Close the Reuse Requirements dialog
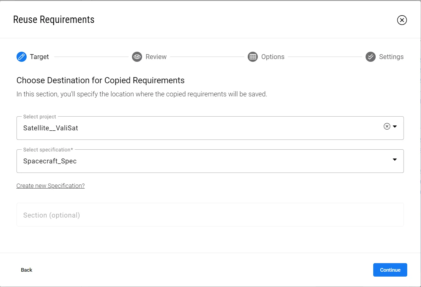The image size is (421, 287). pyautogui.click(x=402, y=20)
